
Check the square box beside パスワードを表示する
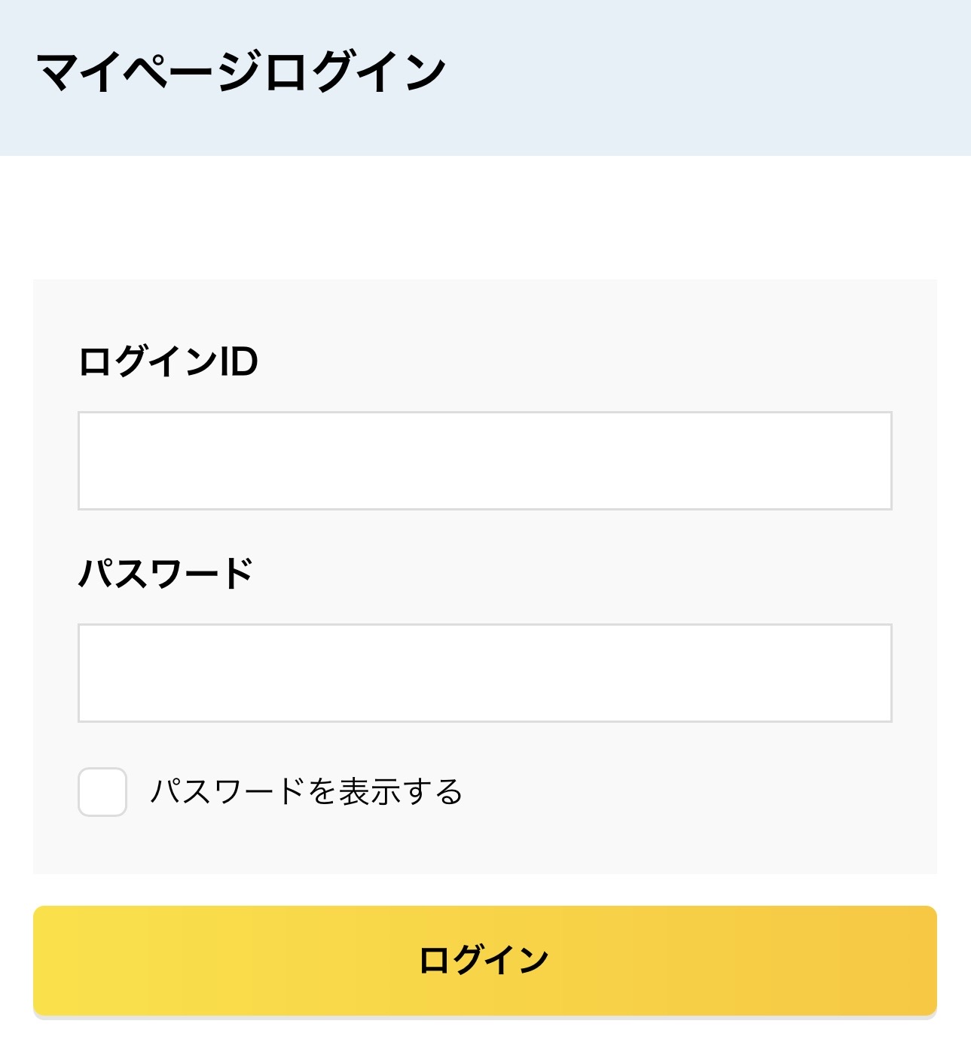point(102,792)
